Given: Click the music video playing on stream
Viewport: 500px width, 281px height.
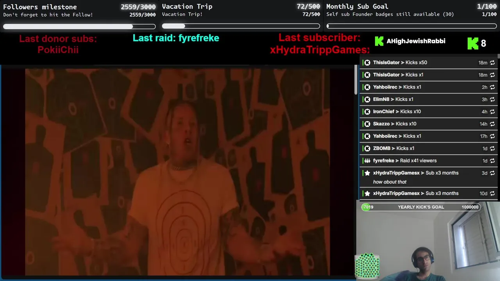Looking at the screenshot, I should (177, 172).
